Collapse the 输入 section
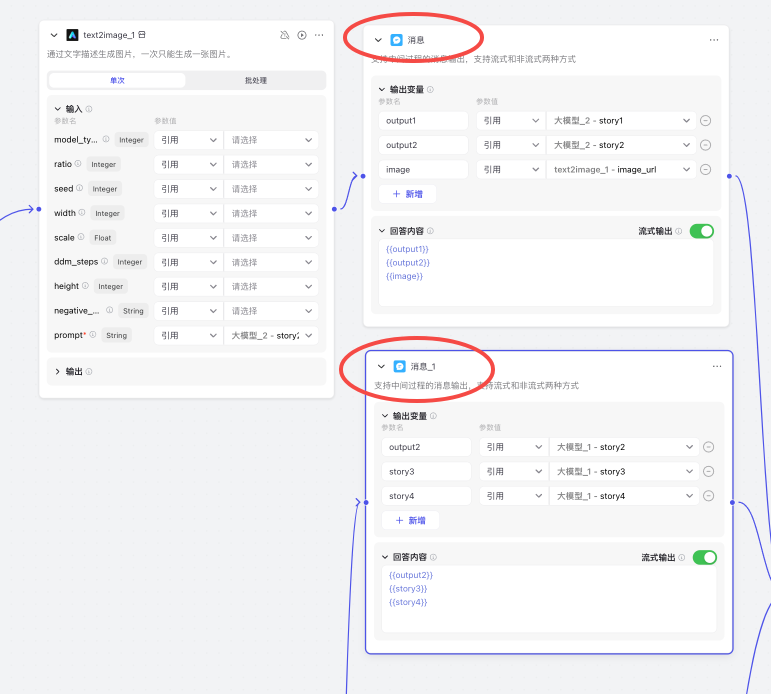Image resolution: width=771 pixels, height=694 pixels. 57,109
